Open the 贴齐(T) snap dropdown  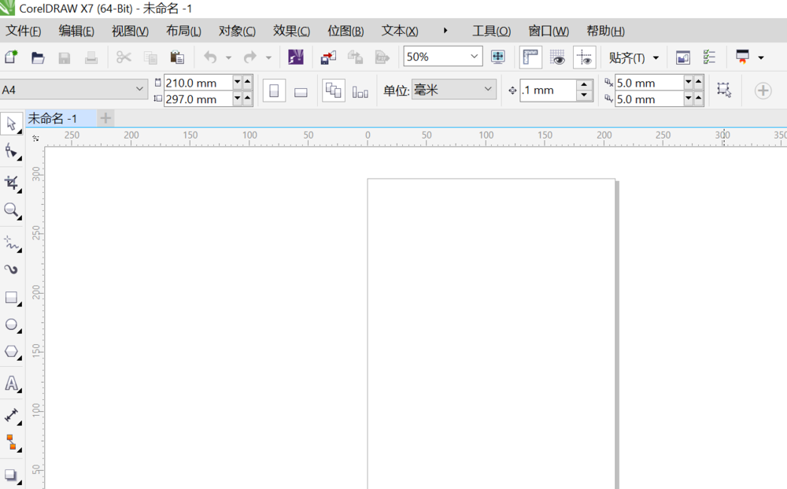click(x=634, y=57)
